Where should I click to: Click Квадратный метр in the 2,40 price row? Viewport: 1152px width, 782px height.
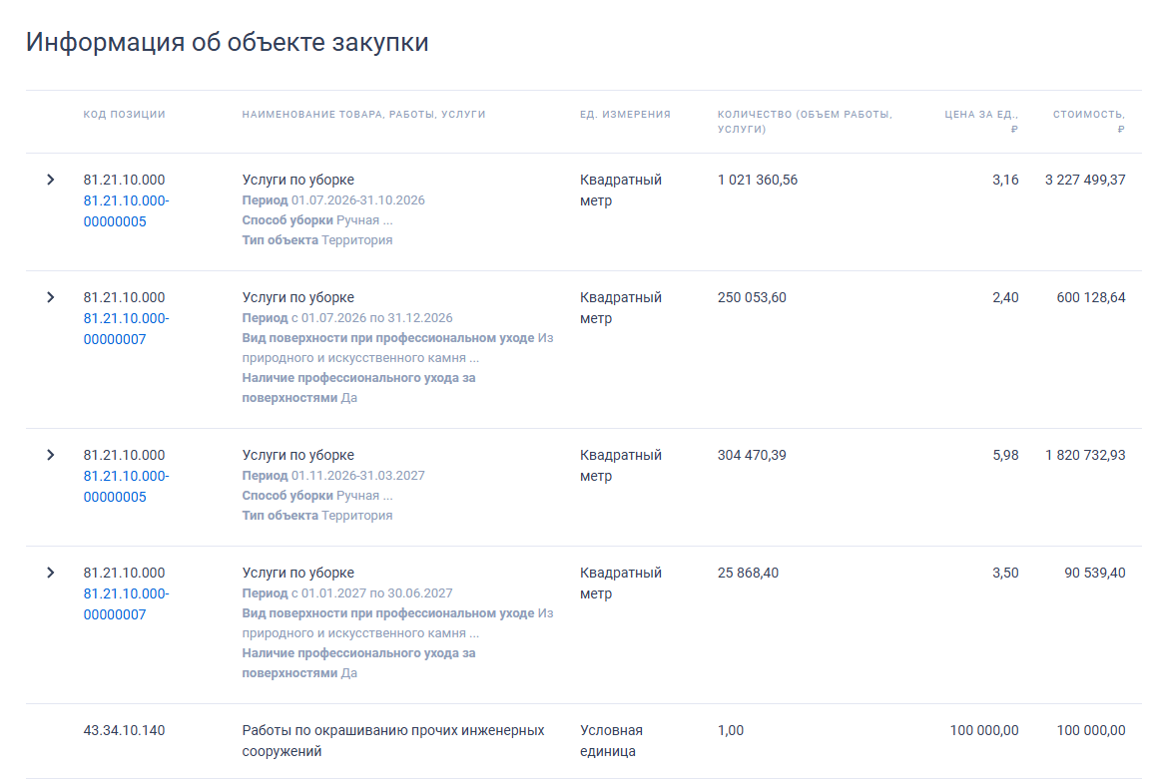pos(621,307)
